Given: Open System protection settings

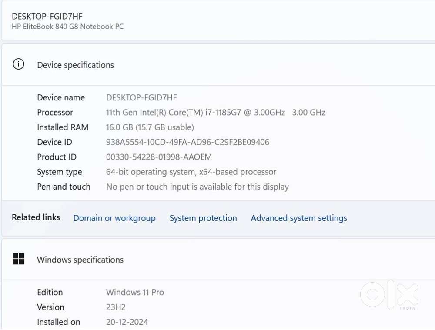Looking at the screenshot, I should click(203, 218).
